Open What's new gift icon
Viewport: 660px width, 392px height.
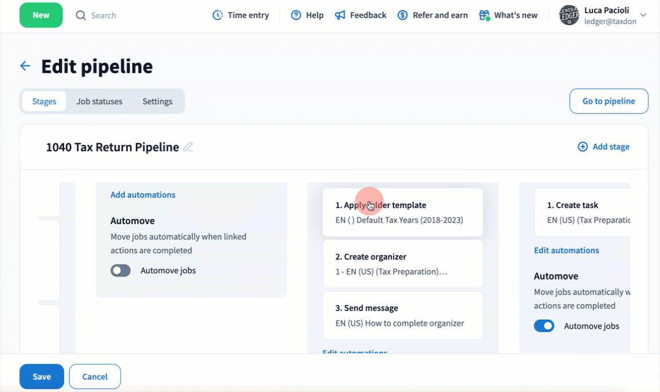click(485, 15)
